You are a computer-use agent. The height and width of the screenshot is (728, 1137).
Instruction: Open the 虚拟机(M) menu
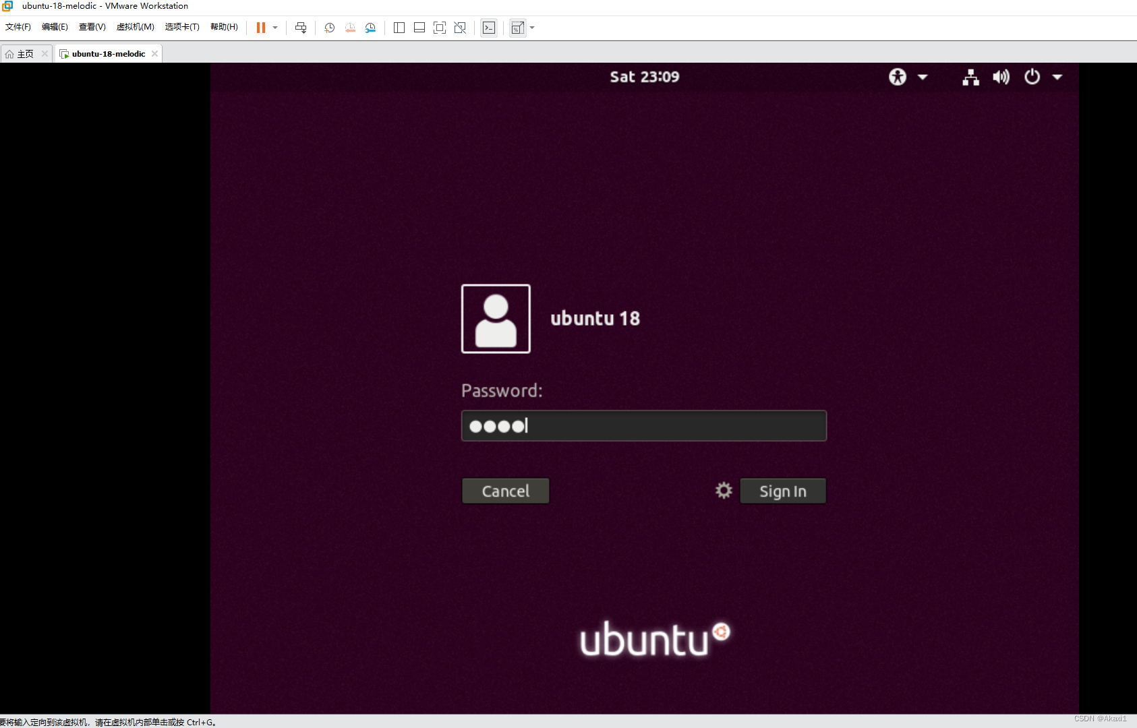[x=135, y=27]
